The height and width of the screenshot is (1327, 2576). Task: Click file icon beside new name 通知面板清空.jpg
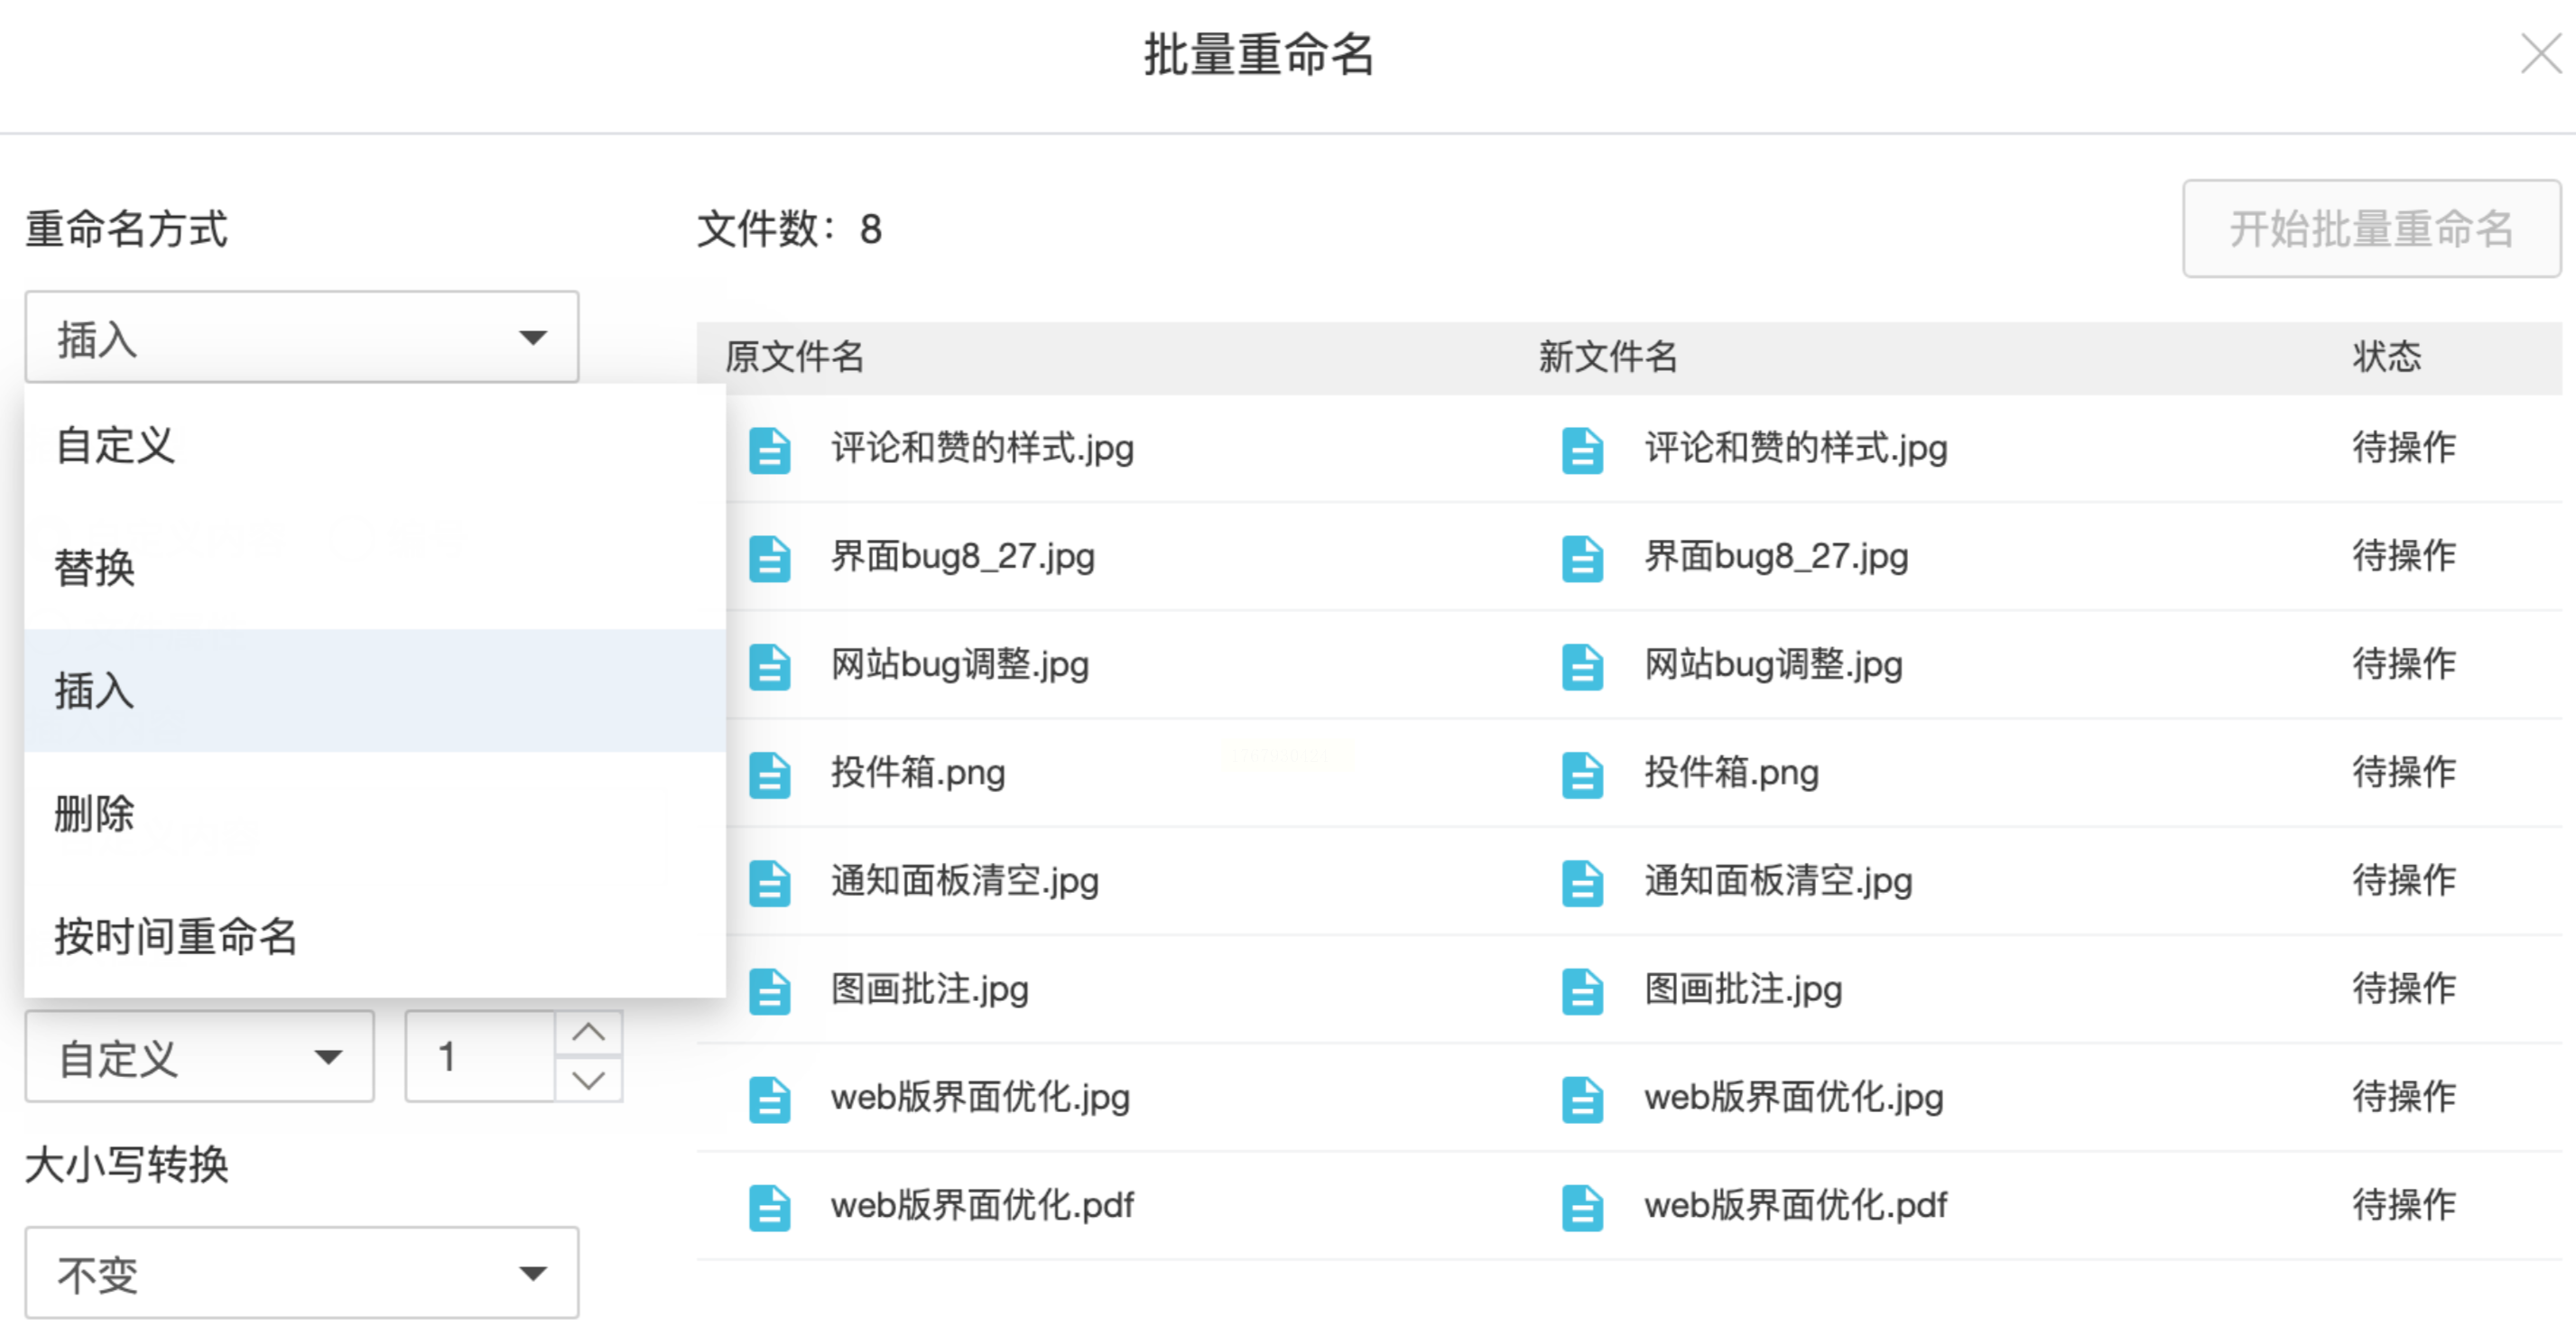[x=1582, y=882]
